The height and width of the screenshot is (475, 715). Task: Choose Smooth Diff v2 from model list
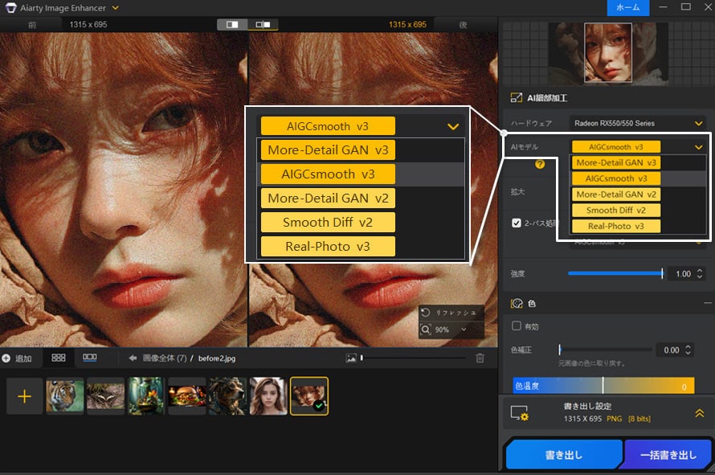coord(616,210)
